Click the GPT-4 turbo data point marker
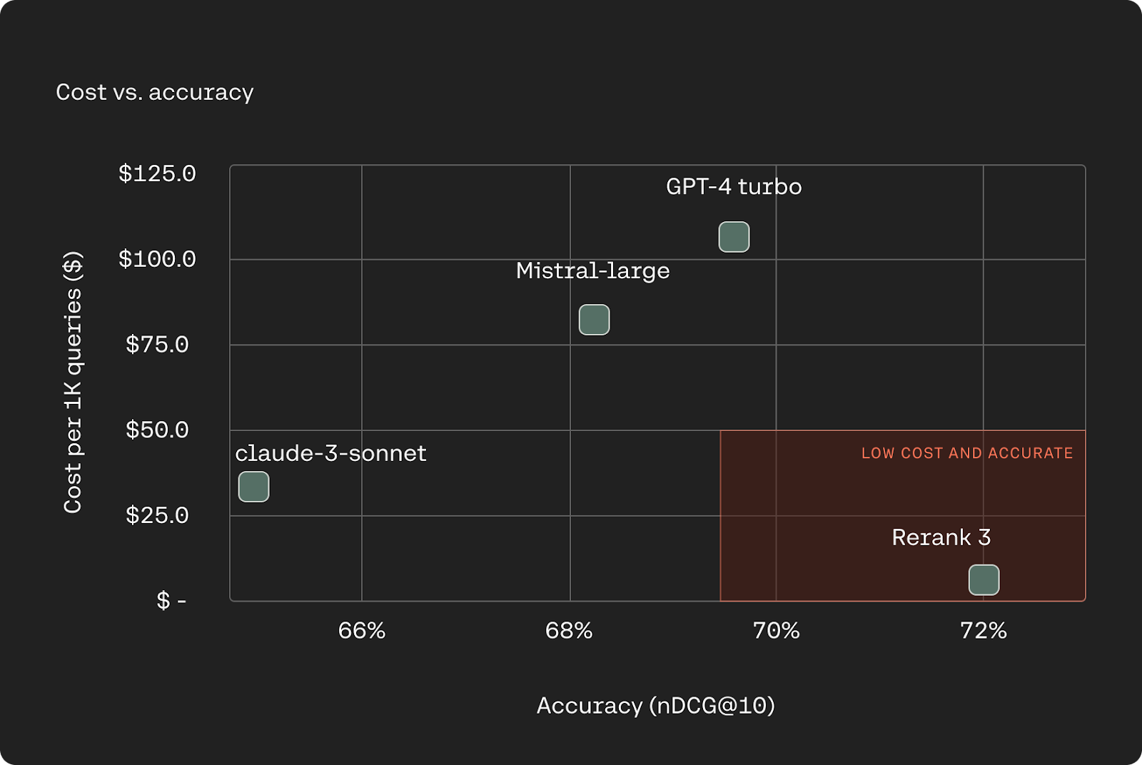This screenshot has height=765, width=1142. coord(734,237)
